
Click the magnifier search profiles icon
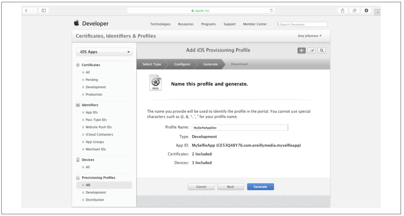pos(322,50)
